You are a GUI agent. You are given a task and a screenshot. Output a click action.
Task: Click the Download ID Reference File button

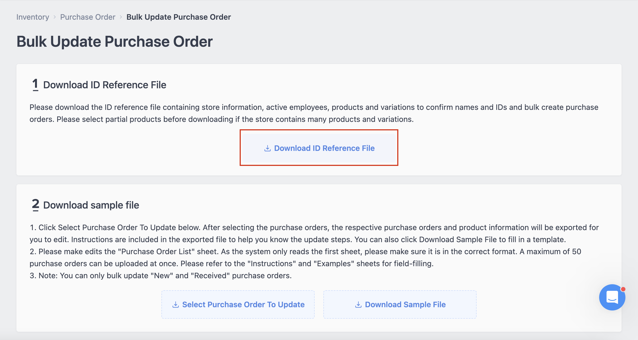point(319,148)
